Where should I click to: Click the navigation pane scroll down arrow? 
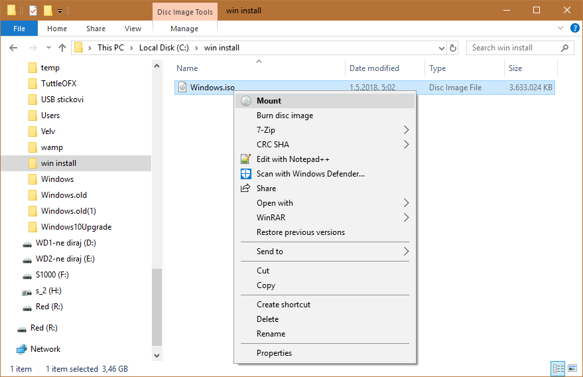point(157,356)
